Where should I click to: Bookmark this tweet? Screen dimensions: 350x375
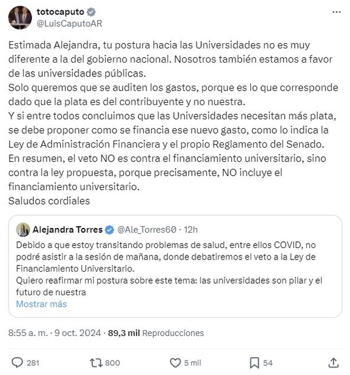click(x=254, y=362)
